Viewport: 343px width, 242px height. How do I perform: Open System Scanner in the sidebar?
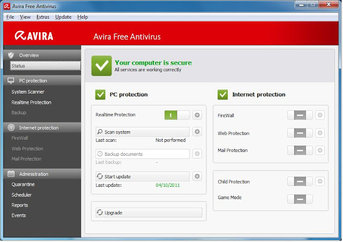pyautogui.click(x=28, y=92)
